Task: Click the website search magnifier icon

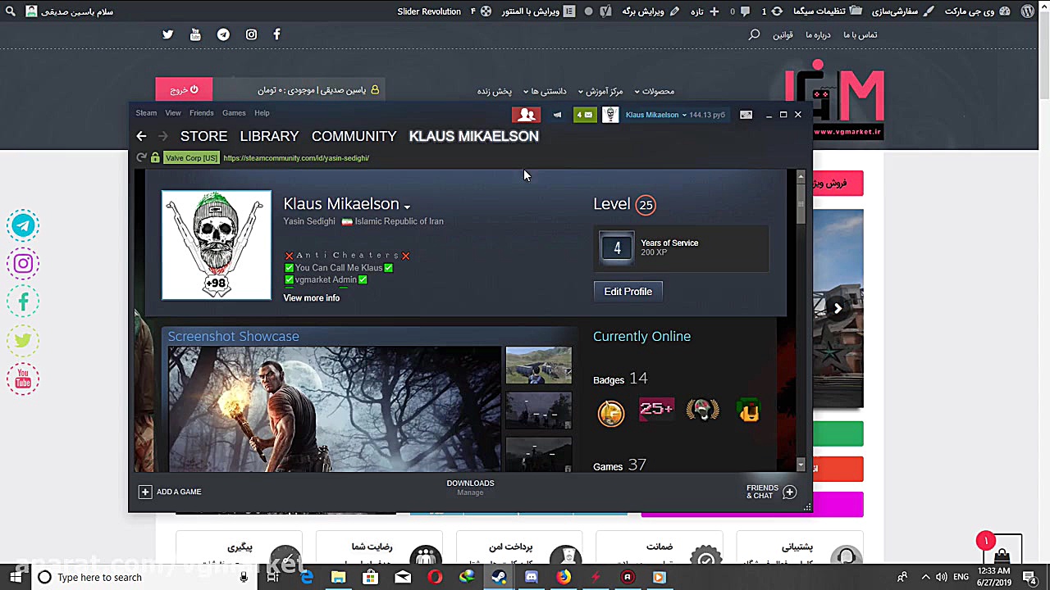Action: [x=755, y=34]
